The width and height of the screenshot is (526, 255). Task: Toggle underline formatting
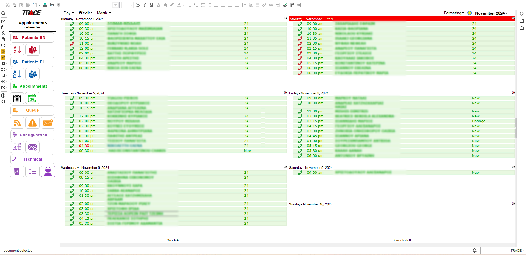(x=151, y=5)
